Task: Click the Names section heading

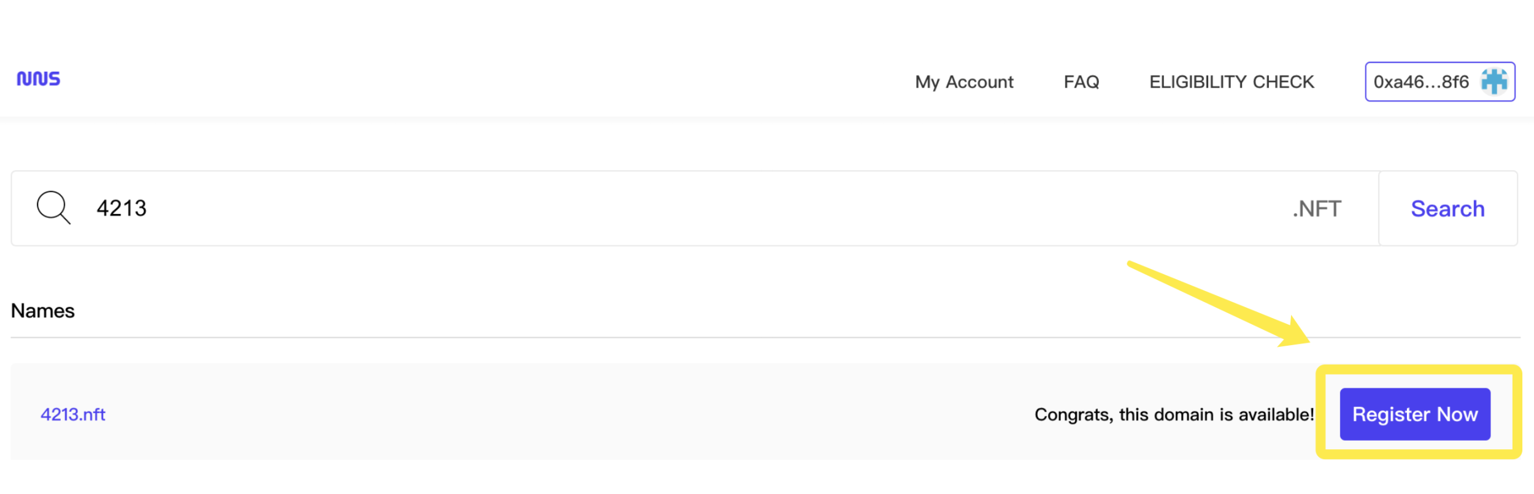Action: click(x=43, y=311)
